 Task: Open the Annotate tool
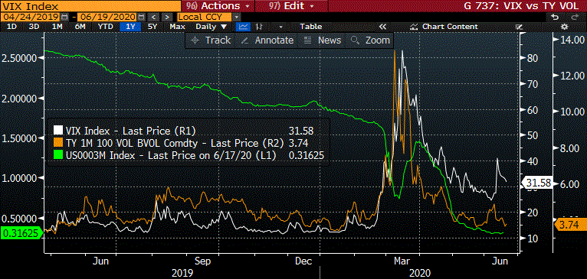(267, 41)
